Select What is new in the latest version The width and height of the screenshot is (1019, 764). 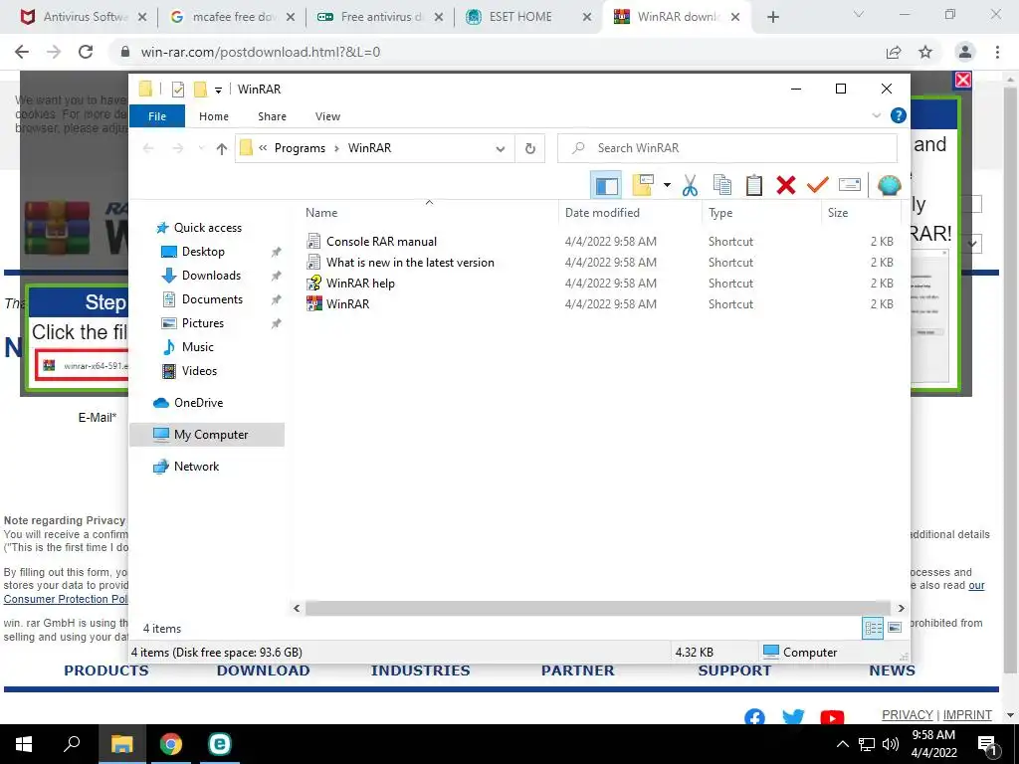410,263
